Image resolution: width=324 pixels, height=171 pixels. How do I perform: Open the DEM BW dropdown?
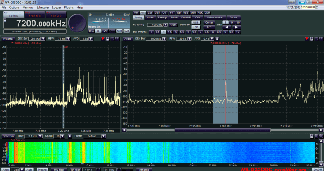tap(164, 39)
